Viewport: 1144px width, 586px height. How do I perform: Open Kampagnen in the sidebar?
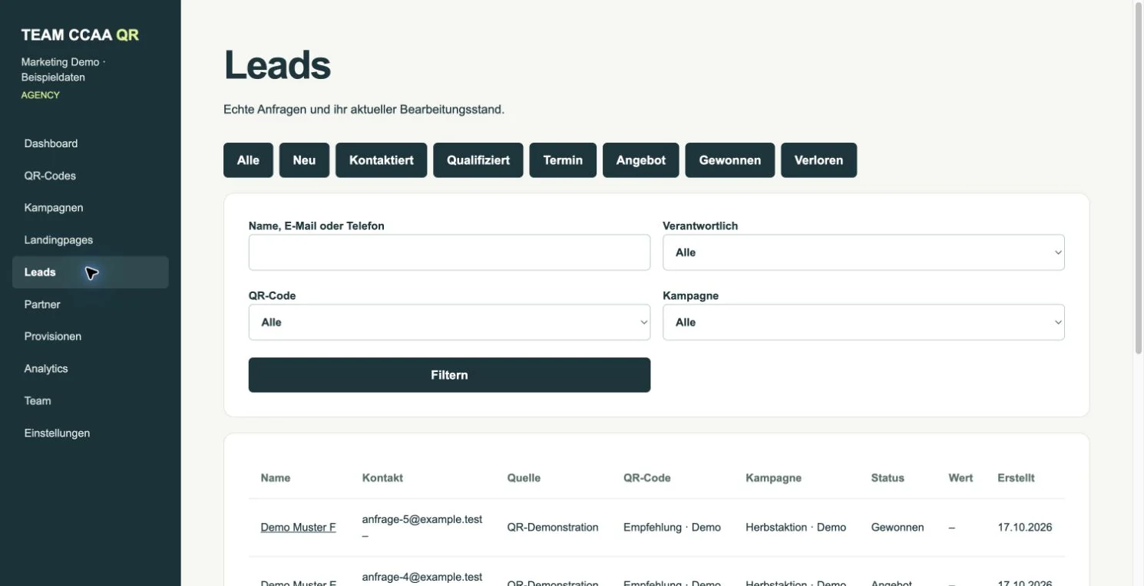click(91, 208)
